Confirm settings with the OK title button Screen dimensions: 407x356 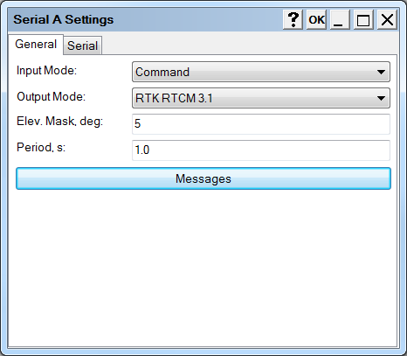[316, 19]
